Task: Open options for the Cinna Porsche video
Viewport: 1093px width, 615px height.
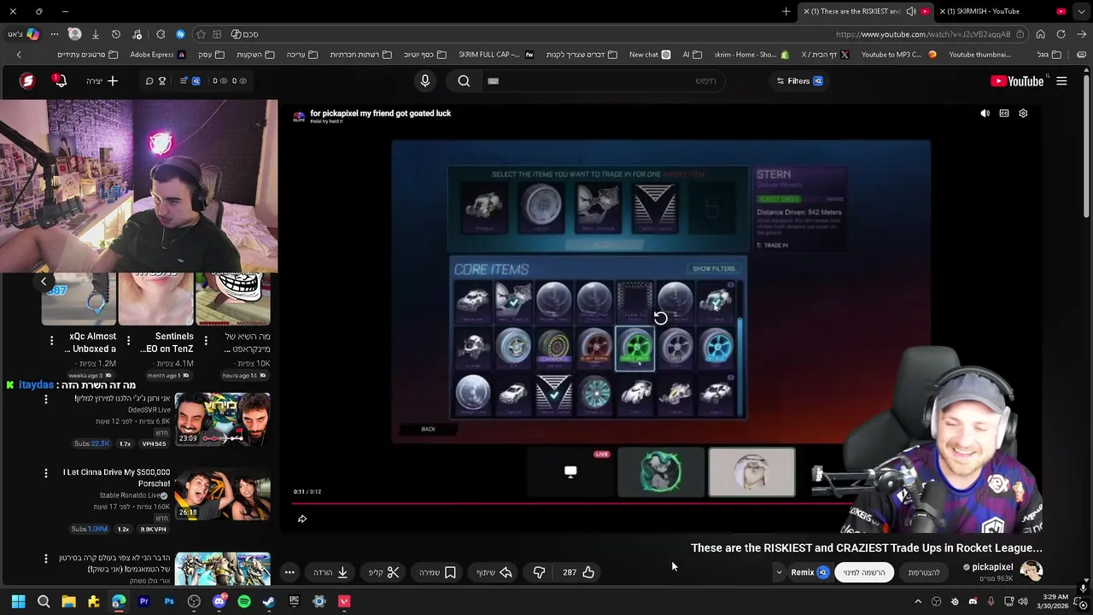Action: 46,472
